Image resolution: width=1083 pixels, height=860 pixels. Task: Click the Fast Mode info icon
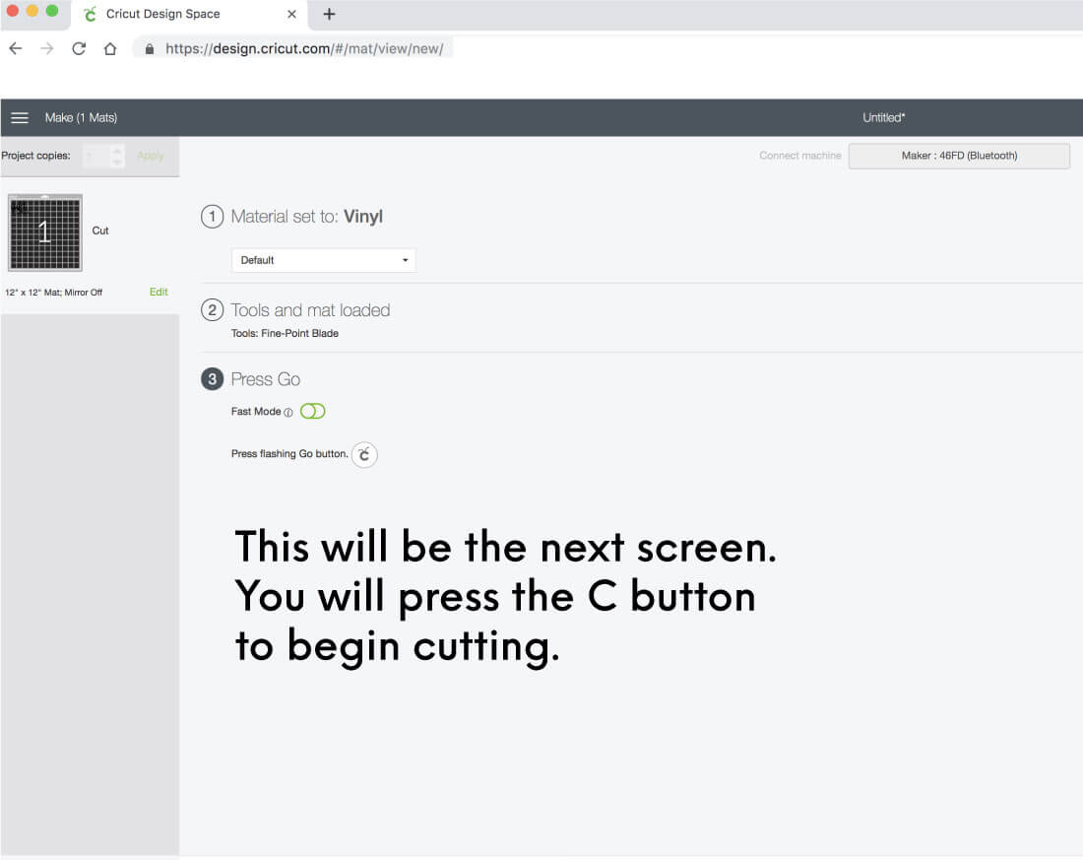point(288,412)
